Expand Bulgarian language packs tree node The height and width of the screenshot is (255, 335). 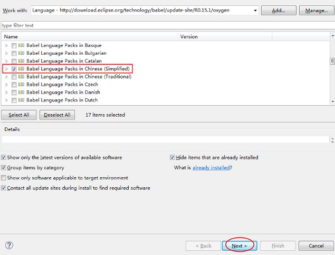[x=7, y=53]
